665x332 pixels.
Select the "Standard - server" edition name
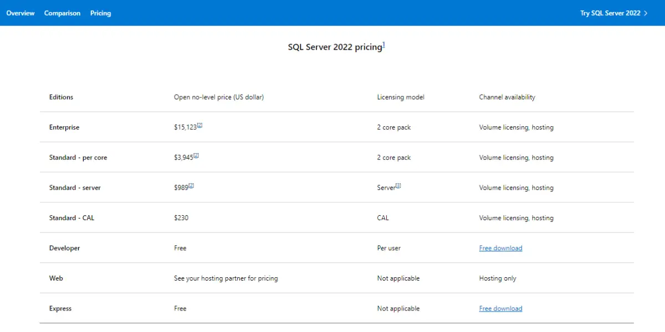75,188
